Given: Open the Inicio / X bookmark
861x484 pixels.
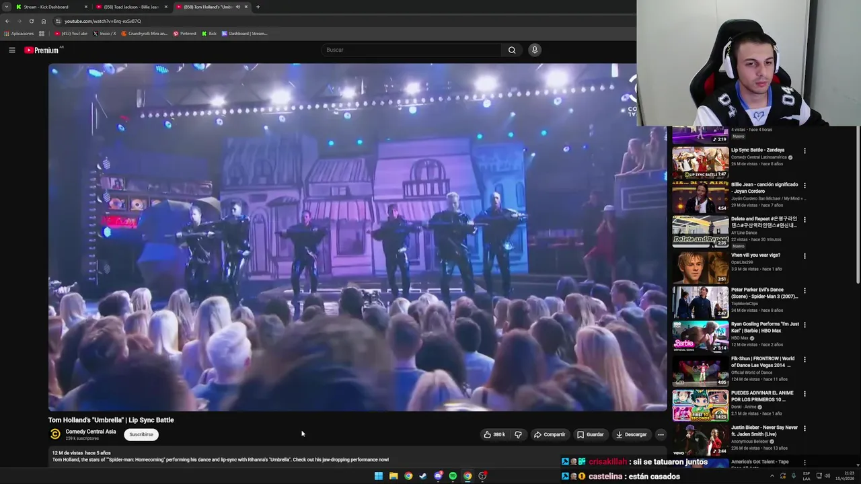Looking at the screenshot, I should click(104, 34).
